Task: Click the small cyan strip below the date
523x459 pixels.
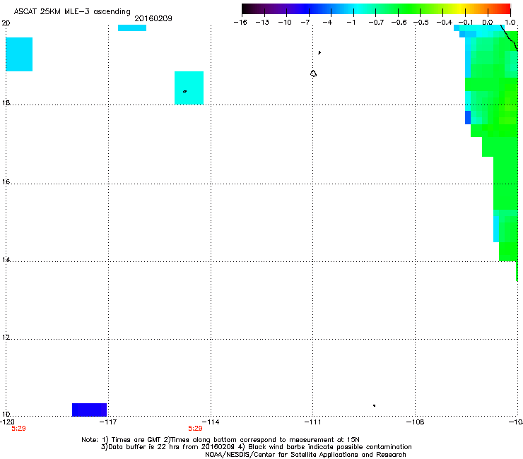Action: point(132,28)
